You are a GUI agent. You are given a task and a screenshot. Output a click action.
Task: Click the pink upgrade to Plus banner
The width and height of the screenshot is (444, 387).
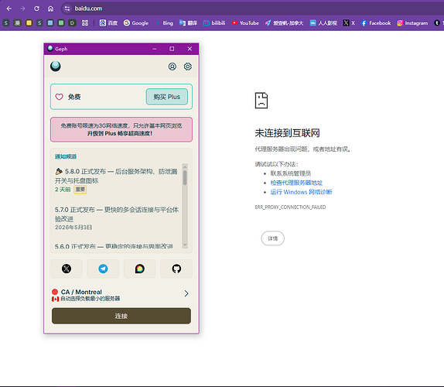coord(121,129)
